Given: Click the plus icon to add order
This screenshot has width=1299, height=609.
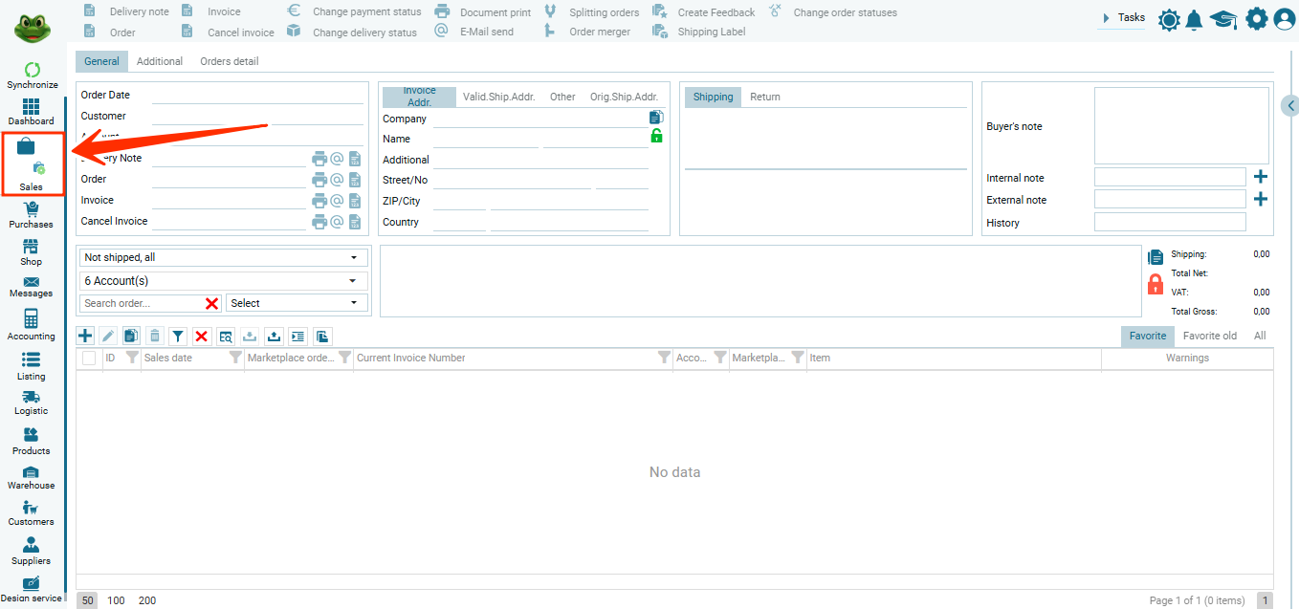Looking at the screenshot, I should click(85, 336).
